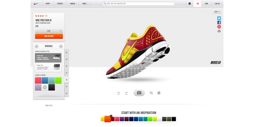Choose the lime green midsole colour swatch
Image resolution: width=254 pixels, height=127 pixels.
coord(58,80)
